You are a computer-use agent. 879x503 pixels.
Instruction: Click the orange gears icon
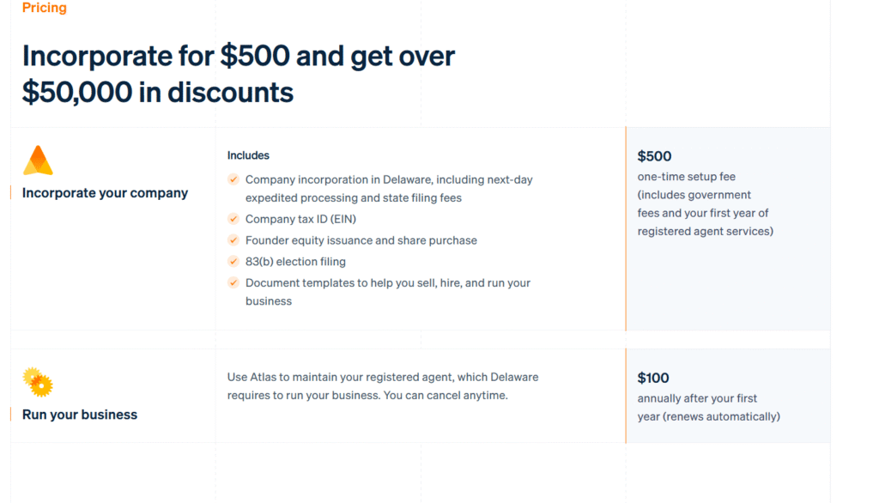coord(38,382)
